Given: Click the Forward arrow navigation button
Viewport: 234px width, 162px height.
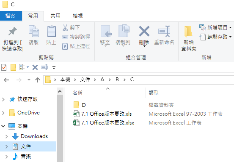Looking at the screenshot, I should coord(19,80).
